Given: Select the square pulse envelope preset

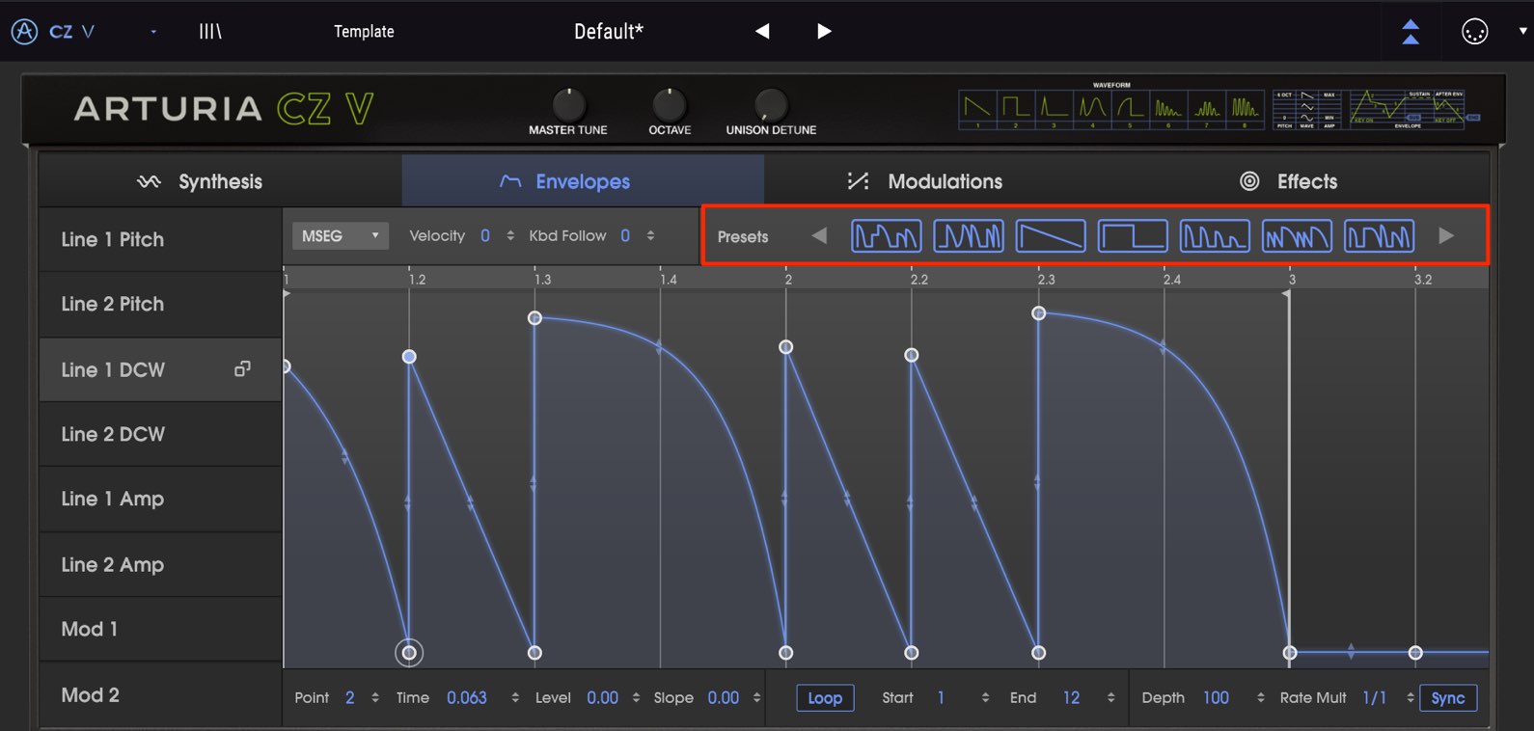Looking at the screenshot, I should click(1133, 236).
